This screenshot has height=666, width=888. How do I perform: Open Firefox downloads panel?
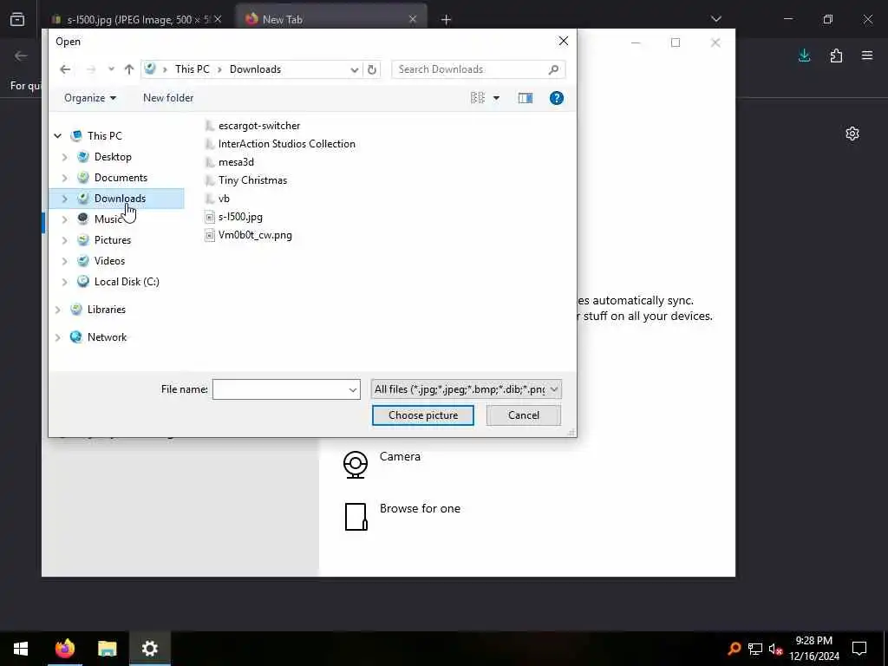[804, 55]
